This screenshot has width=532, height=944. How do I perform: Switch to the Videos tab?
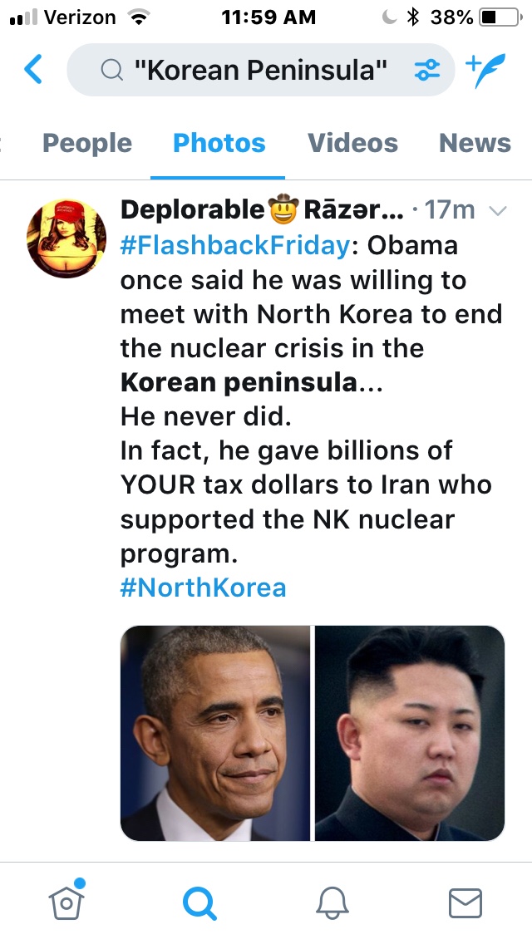(352, 143)
